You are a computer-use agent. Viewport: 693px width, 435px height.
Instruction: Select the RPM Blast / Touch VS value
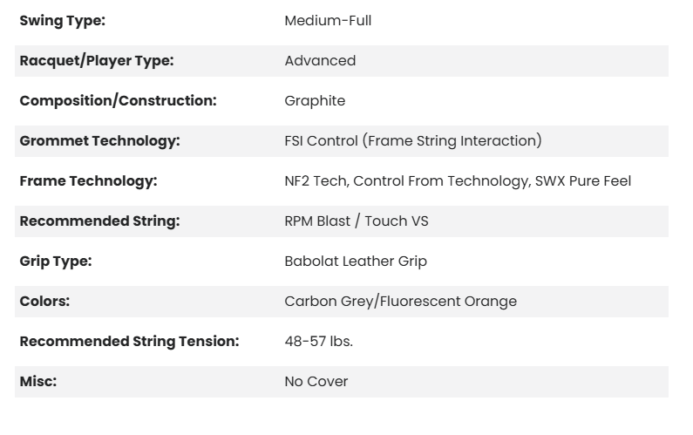click(x=357, y=221)
